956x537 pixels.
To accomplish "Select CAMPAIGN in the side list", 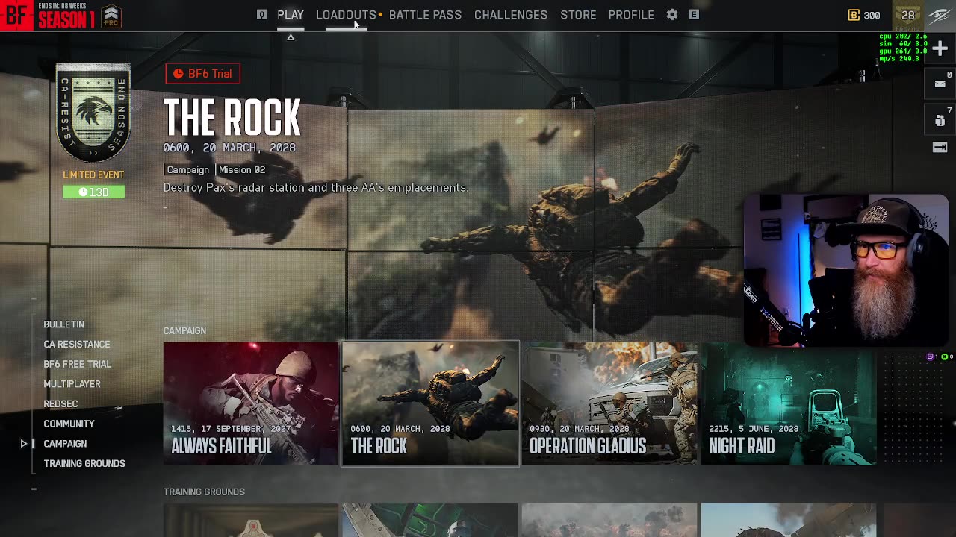I will coord(65,444).
